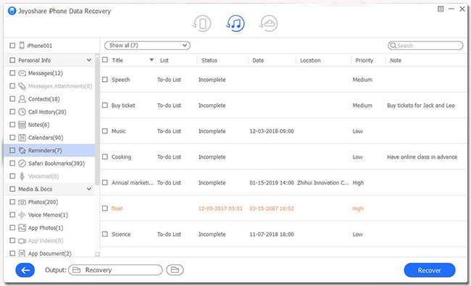Click the Photos camera icon
471x286 pixels.
coord(22,202)
